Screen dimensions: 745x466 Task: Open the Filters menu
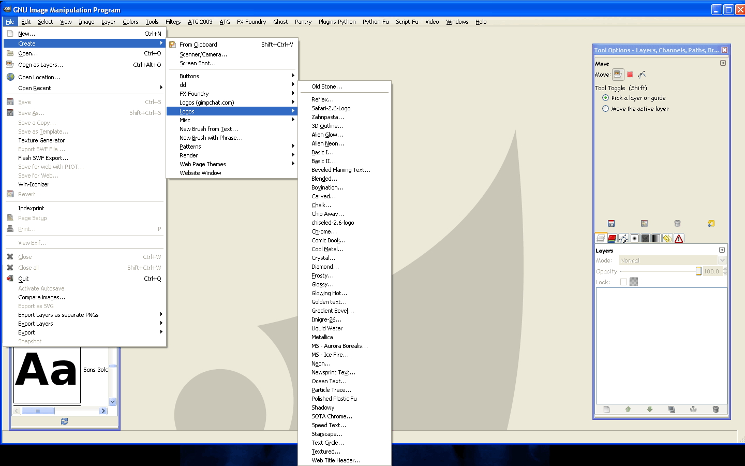tap(173, 22)
